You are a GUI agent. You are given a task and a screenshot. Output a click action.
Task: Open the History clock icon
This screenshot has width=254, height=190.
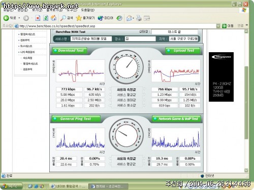119,18
